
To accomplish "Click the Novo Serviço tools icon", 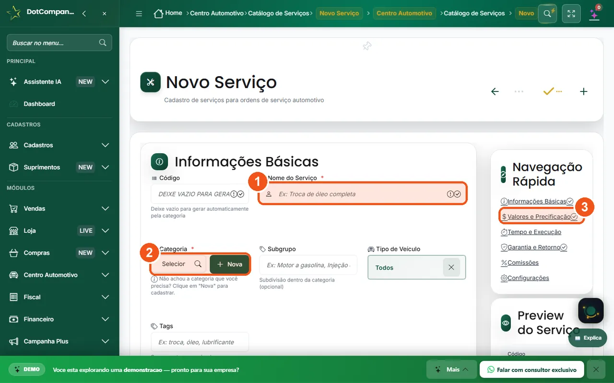I will 150,82.
